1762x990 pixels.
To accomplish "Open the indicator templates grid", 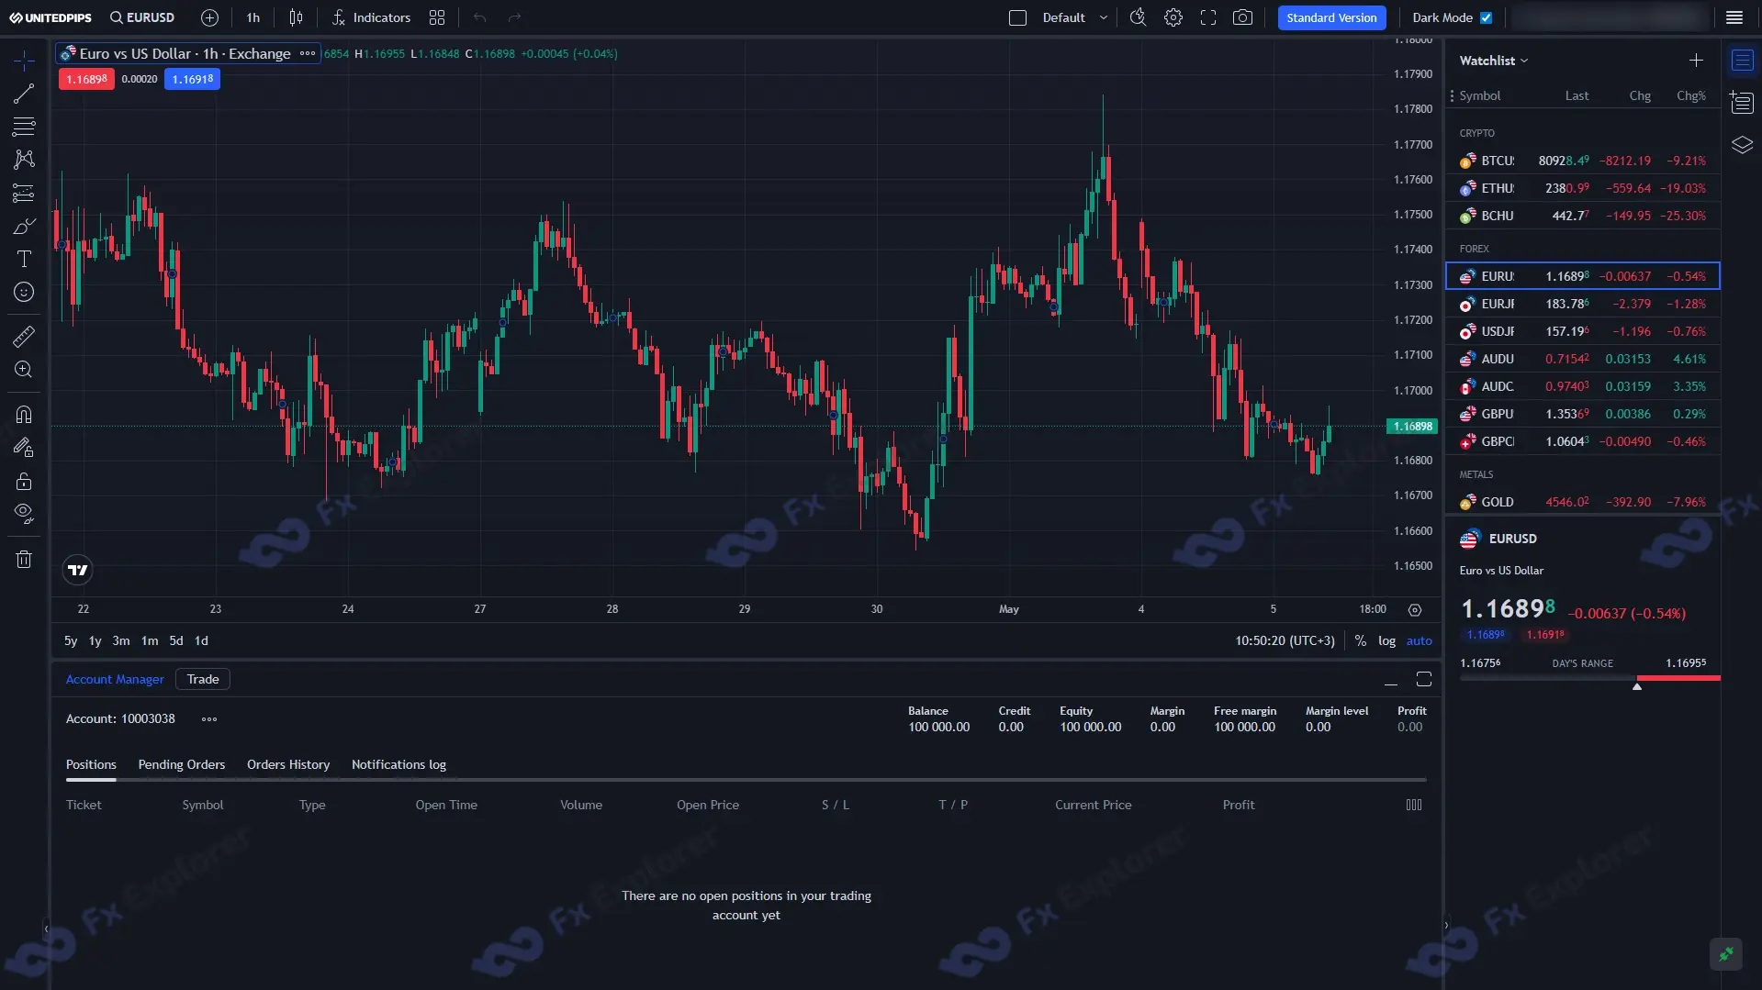I will [437, 17].
